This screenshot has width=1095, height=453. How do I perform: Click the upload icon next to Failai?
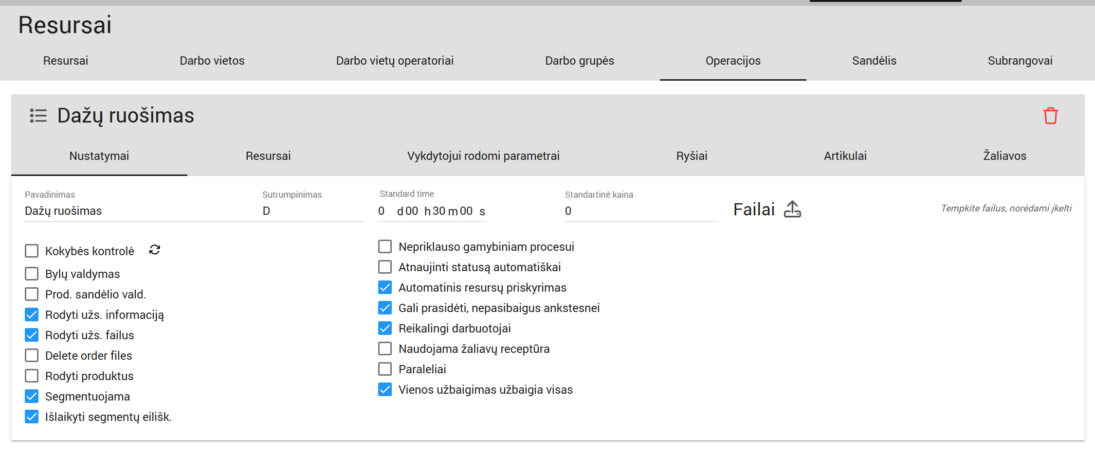click(792, 209)
